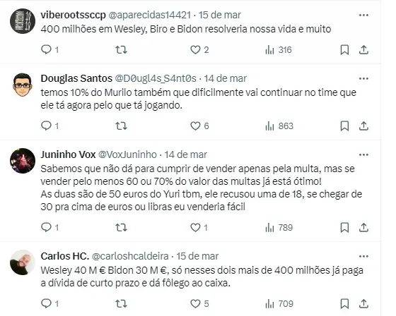This screenshot has width=396, height=316.
Task: Retweet Juninho Vox's post
Action: (x=121, y=228)
